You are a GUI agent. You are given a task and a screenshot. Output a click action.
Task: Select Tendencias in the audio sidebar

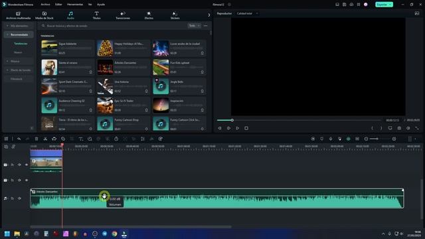point(21,44)
